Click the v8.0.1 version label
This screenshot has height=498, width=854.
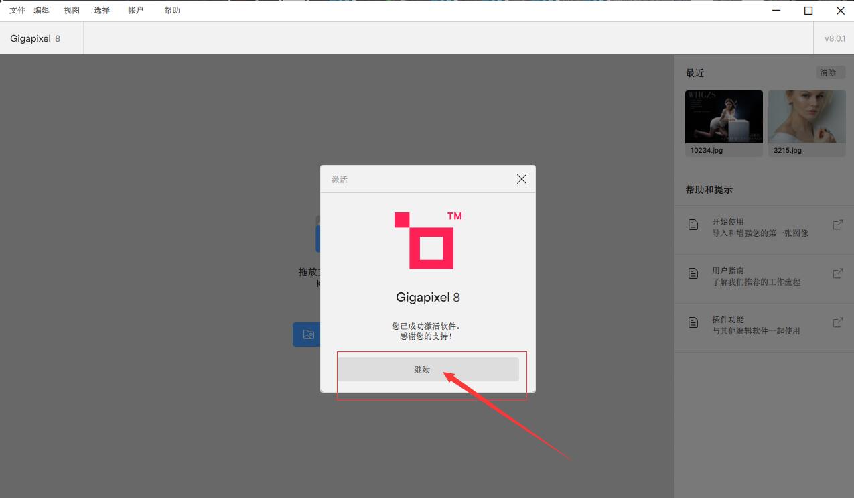pyautogui.click(x=835, y=38)
